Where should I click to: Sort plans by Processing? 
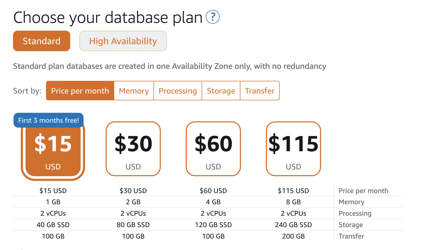(x=178, y=91)
